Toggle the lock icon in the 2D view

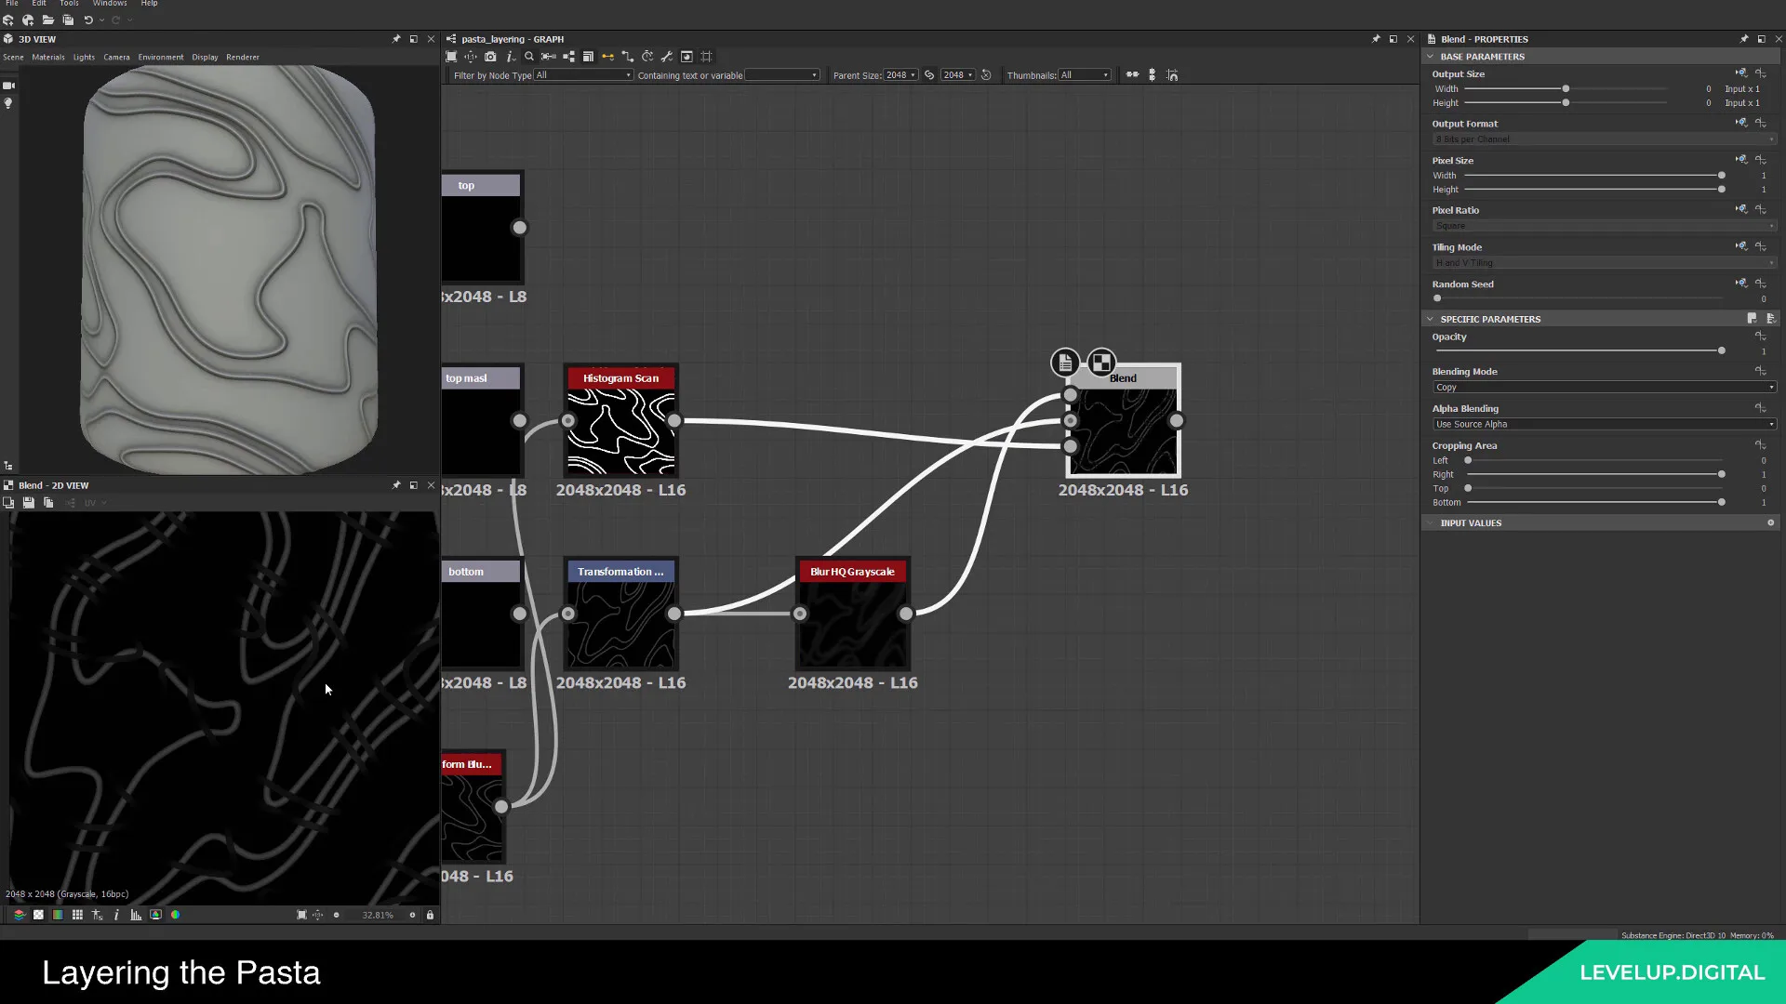[x=430, y=915]
